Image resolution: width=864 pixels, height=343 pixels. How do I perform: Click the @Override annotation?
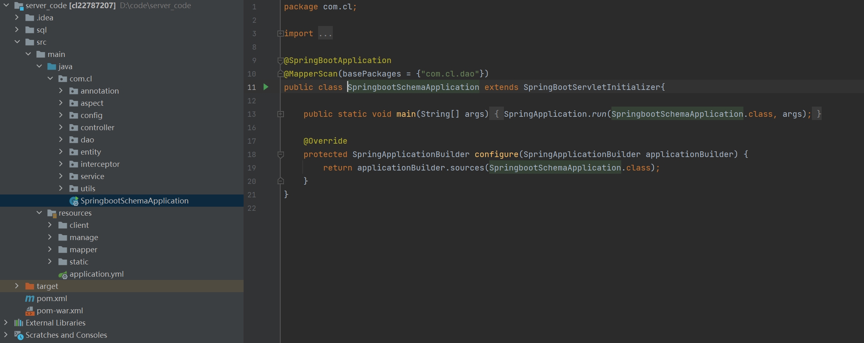pos(325,141)
